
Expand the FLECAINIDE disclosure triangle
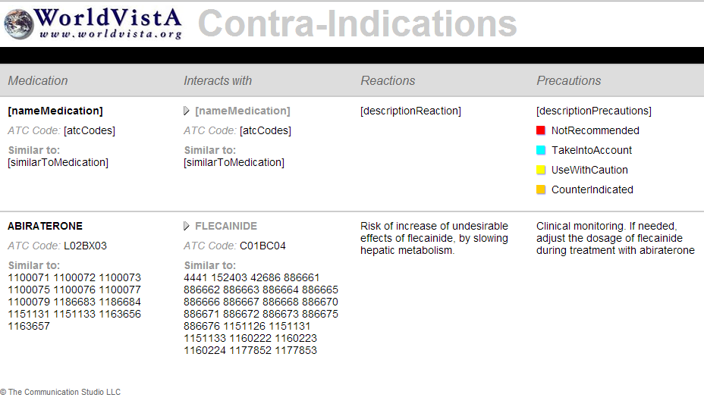187,226
